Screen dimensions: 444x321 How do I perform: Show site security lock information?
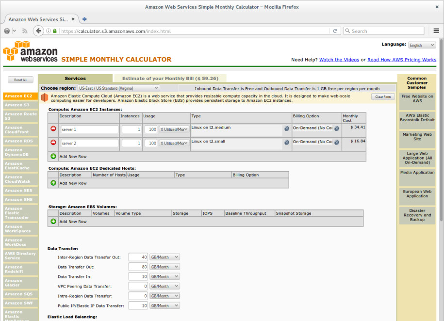[x=55, y=31]
